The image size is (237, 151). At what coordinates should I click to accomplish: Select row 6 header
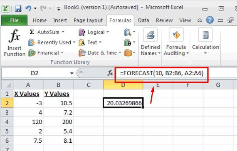7,140
